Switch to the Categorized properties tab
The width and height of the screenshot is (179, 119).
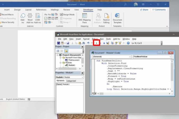click(71, 81)
